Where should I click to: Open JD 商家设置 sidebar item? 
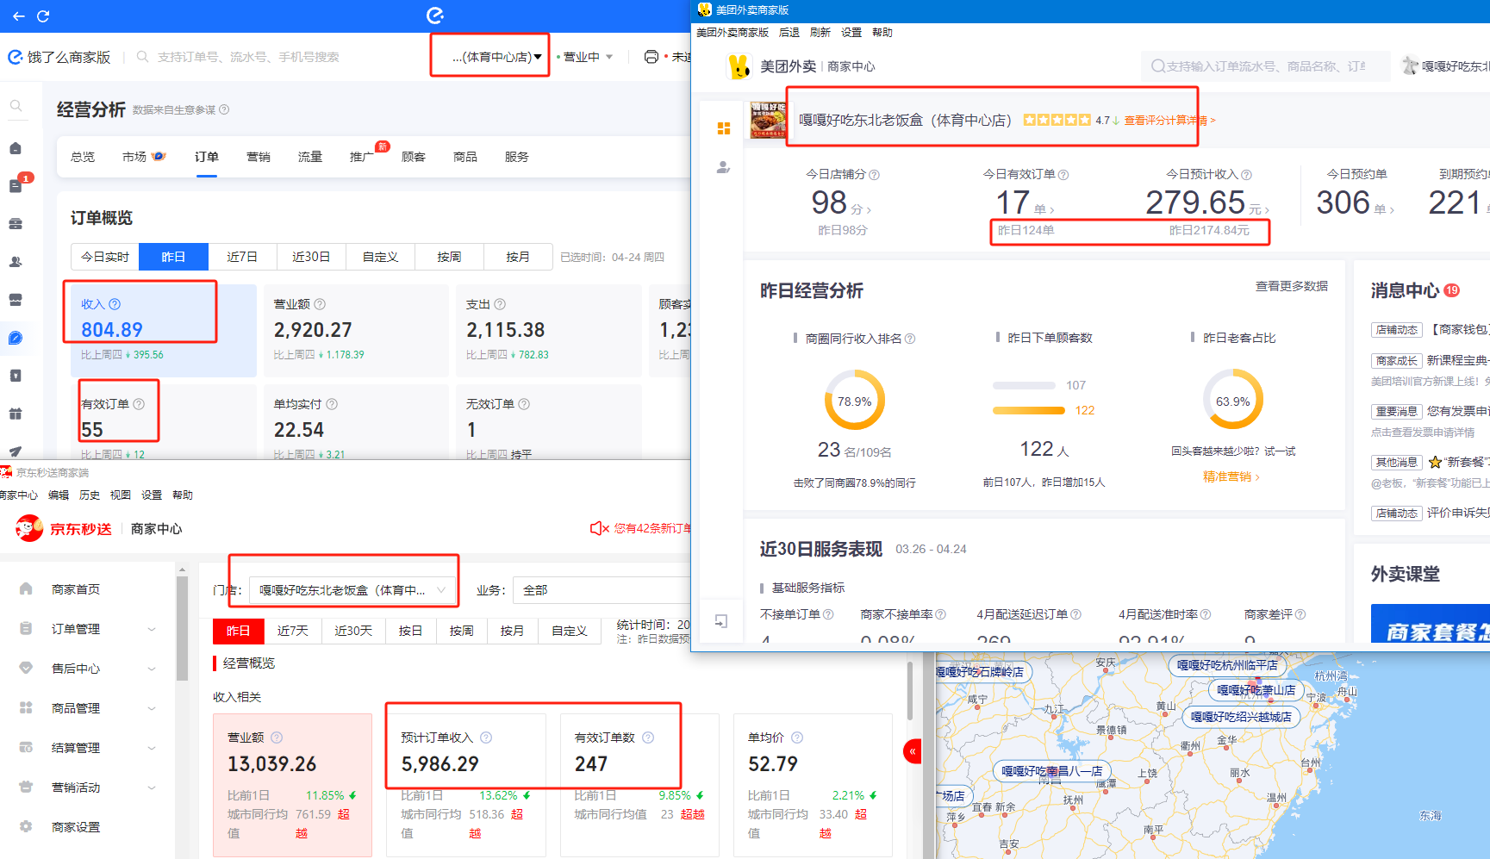(x=76, y=827)
